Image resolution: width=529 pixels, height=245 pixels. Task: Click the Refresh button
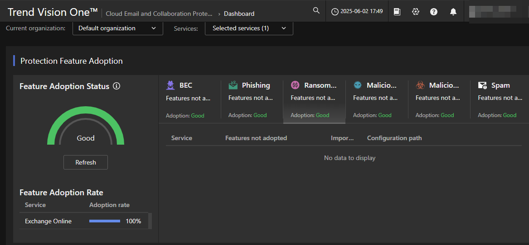tap(86, 162)
